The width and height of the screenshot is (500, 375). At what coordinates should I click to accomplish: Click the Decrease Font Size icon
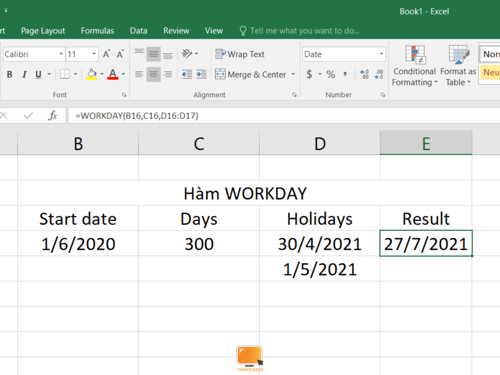120,54
